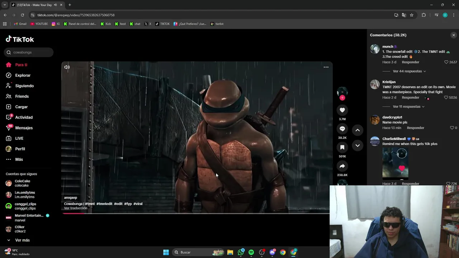The image size is (459, 258).
Task: Click areqaep creator name on video
Action: point(70,198)
